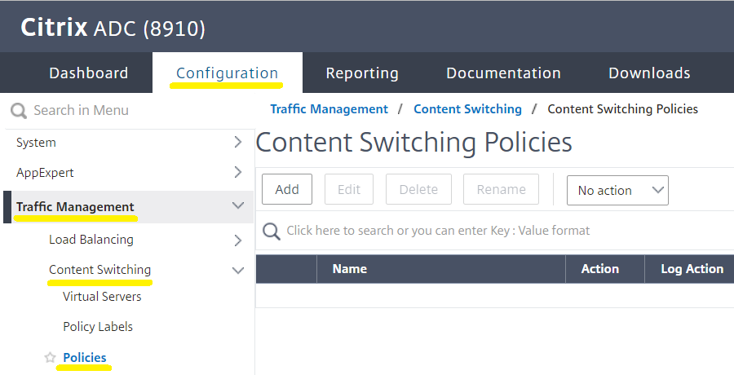Follow the Content Switching breadcrumb link
Viewport: 734px width, 375px height.
point(467,109)
